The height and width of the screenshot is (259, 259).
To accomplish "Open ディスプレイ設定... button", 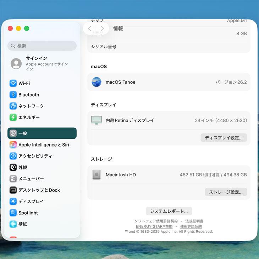I will [x=224, y=138].
